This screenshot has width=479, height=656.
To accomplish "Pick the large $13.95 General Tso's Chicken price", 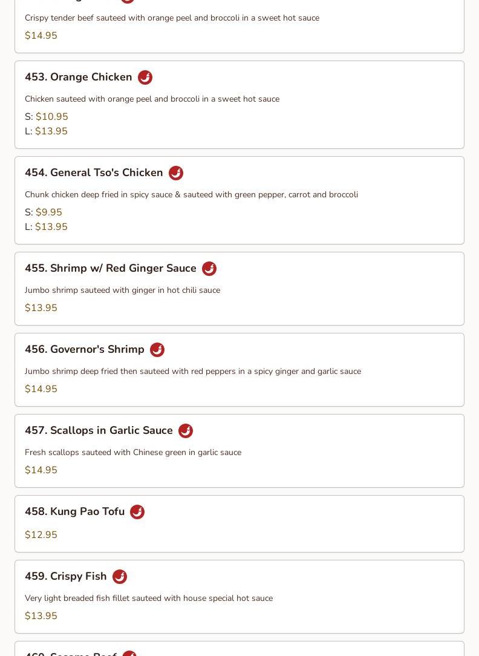I will coord(51,227).
